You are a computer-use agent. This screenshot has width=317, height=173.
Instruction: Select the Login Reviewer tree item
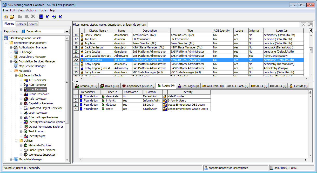coord(38,113)
